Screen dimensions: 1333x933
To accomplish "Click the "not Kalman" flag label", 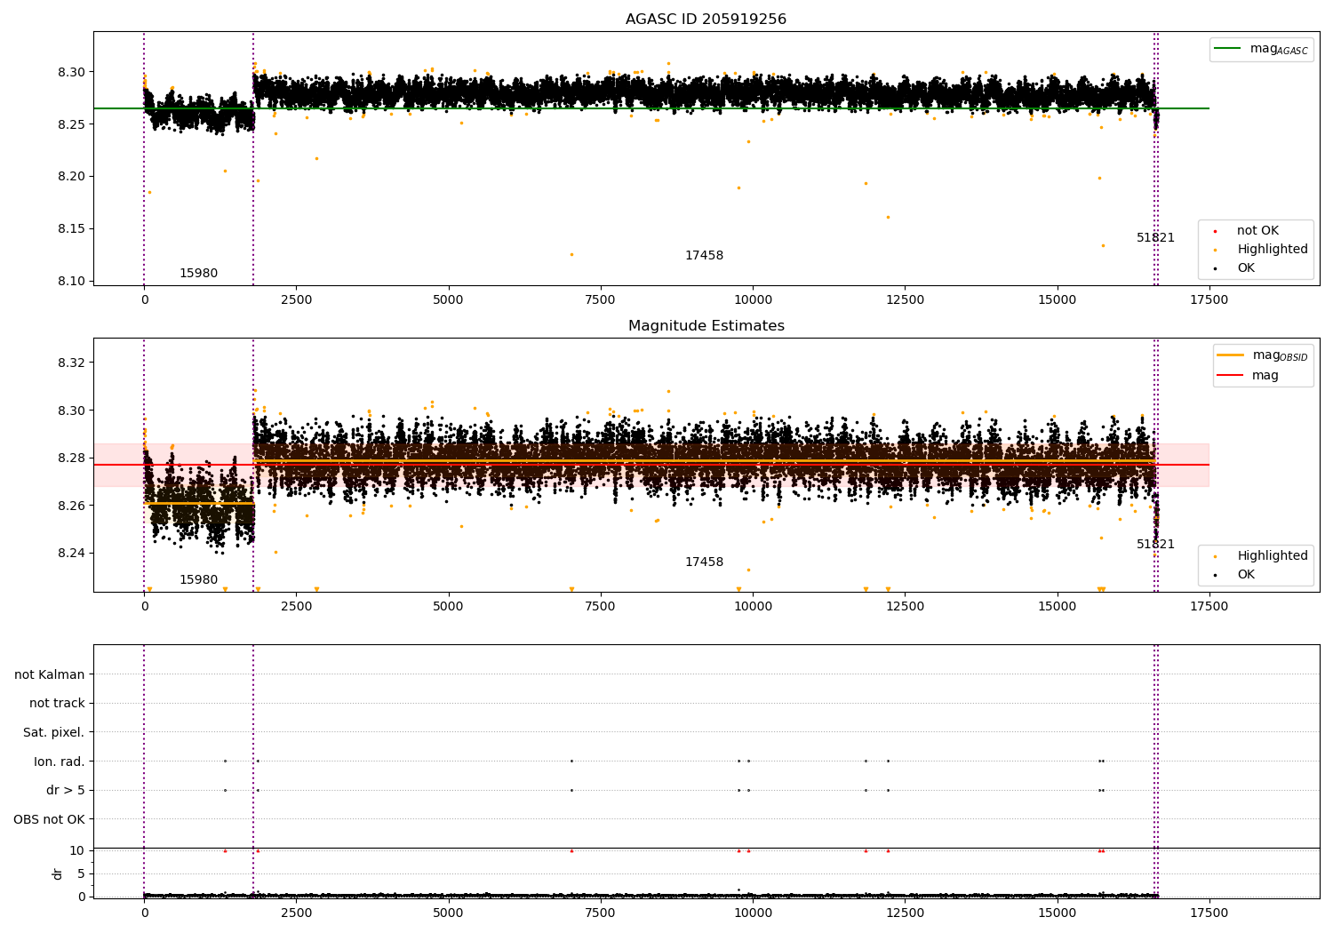I will [x=50, y=674].
